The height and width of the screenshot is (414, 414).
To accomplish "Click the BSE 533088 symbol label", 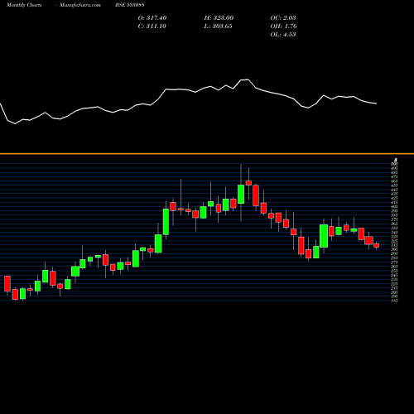I will pyautogui.click(x=130, y=5).
